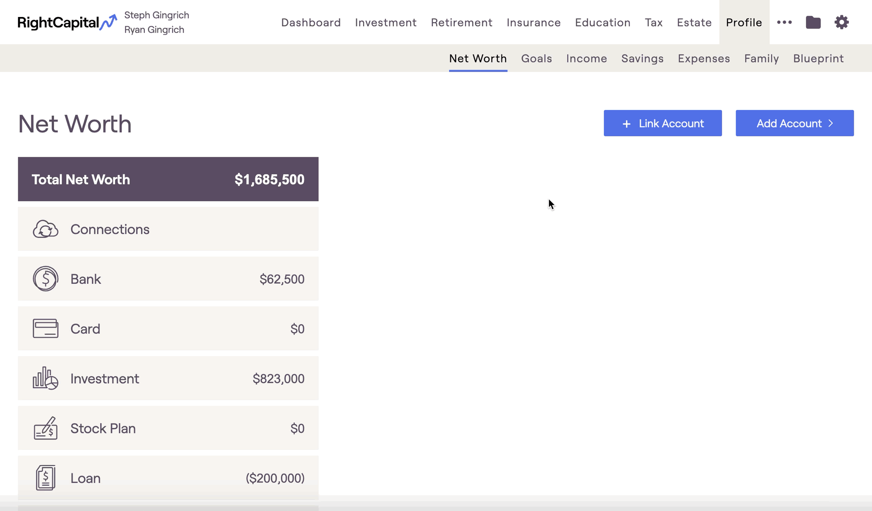Viewport: 872px width, 511px height.
Task: Open the Dashboard menu item
Action: point(311,22)
